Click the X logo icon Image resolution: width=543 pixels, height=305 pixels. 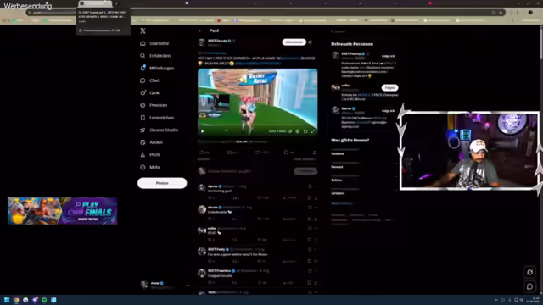[143, 30]
